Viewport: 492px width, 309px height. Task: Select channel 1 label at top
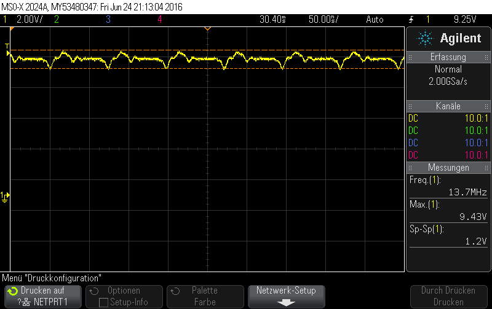point(5,20)
